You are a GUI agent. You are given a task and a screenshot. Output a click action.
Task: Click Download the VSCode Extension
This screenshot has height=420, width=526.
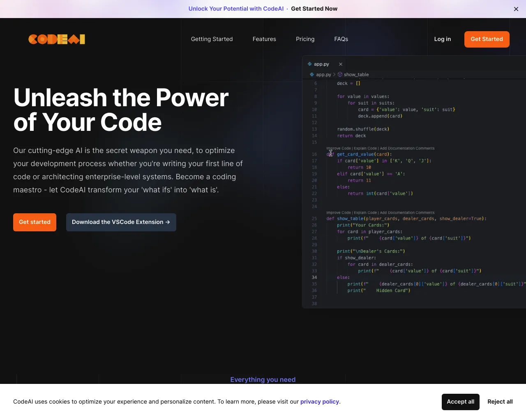[121, 222]
